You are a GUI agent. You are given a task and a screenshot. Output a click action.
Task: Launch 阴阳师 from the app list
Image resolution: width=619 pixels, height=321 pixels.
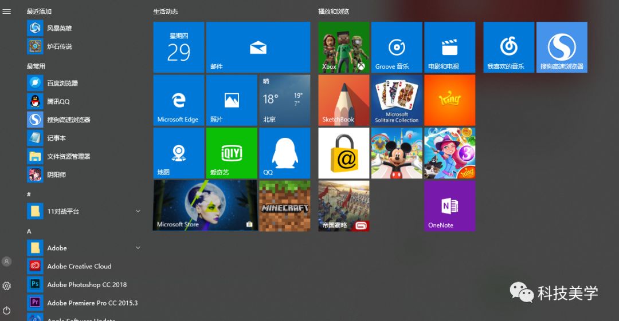[x=84, y=175]
